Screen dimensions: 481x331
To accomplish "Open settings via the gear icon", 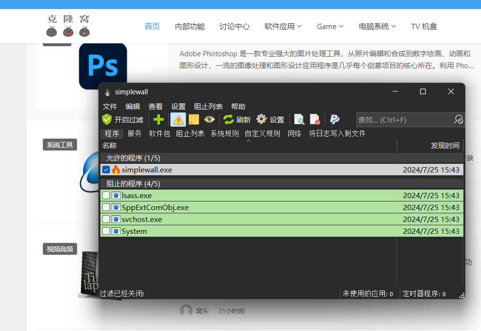I will 262,119.
